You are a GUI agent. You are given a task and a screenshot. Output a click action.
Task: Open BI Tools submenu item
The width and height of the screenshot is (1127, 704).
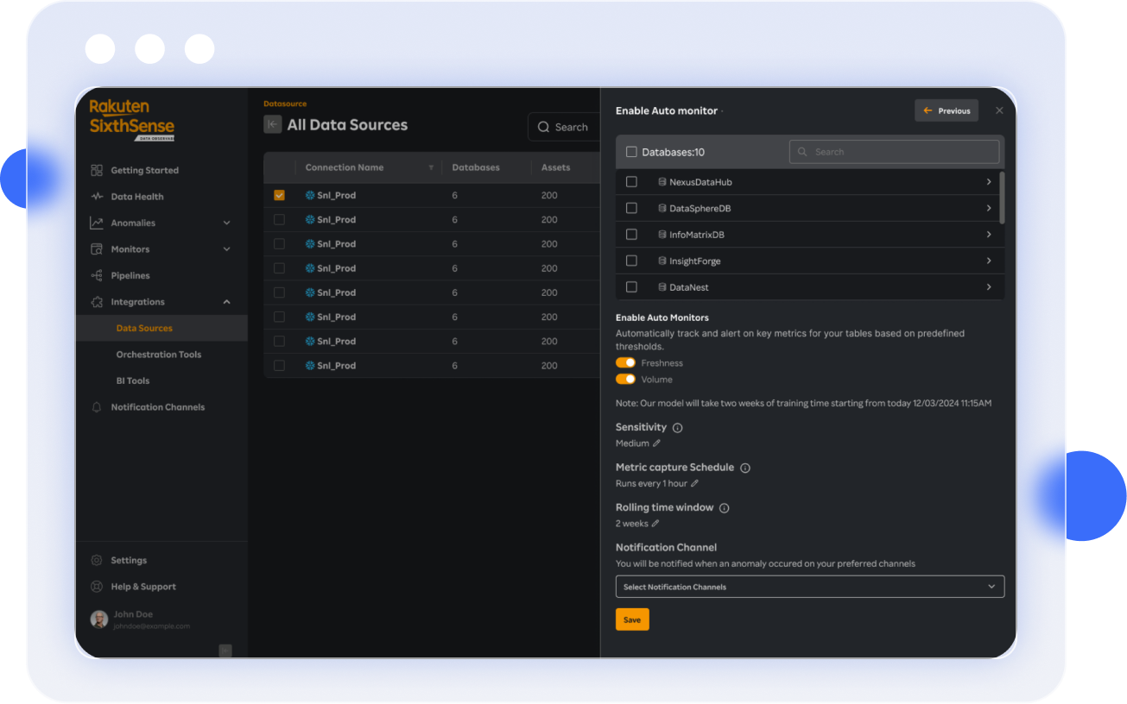pos(133,380)
